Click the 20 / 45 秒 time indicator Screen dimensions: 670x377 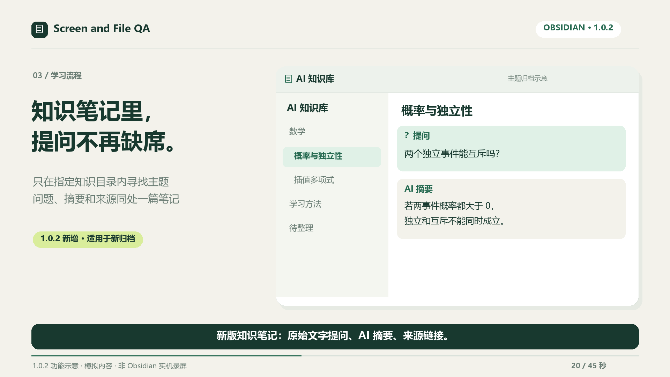tap(589, 366)
